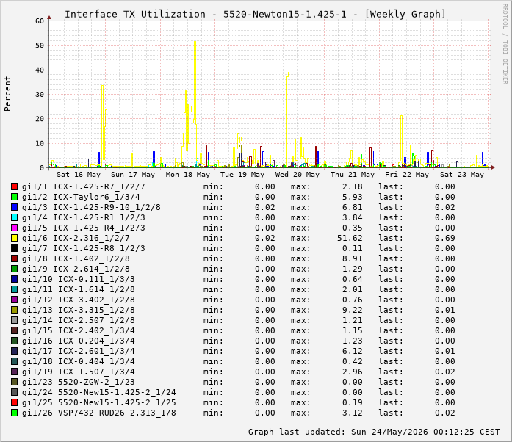
Task: Click the dark purple swatch for gi1/19
Action: click(x=14, y=372)
